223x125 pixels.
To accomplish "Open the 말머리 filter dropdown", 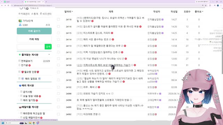I will [69, 11].
